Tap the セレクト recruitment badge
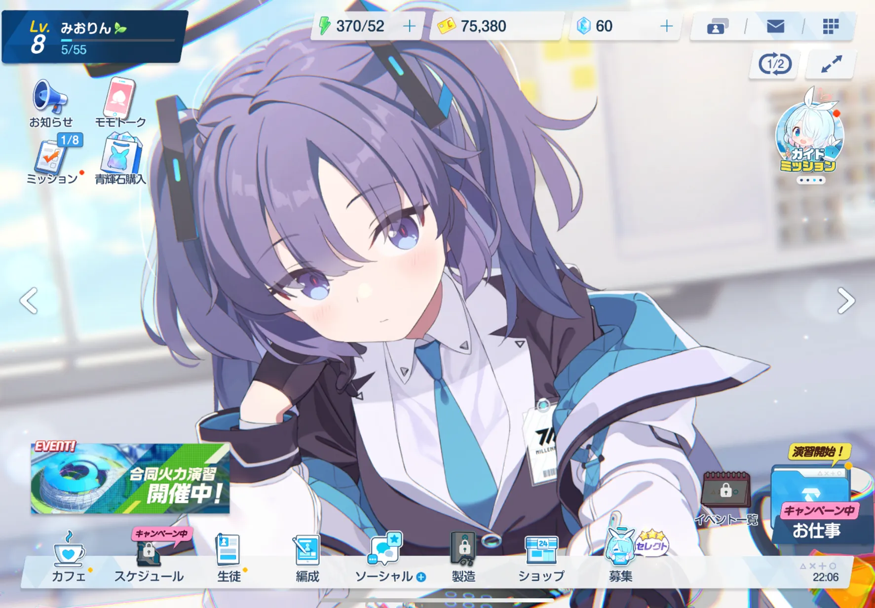 click(651, 543)
